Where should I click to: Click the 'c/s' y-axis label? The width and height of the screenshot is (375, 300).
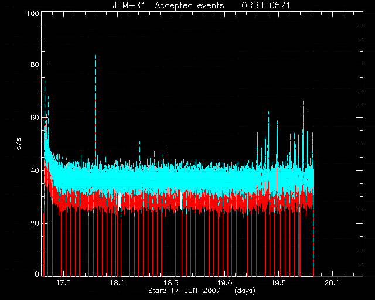[x=19, y=144]
